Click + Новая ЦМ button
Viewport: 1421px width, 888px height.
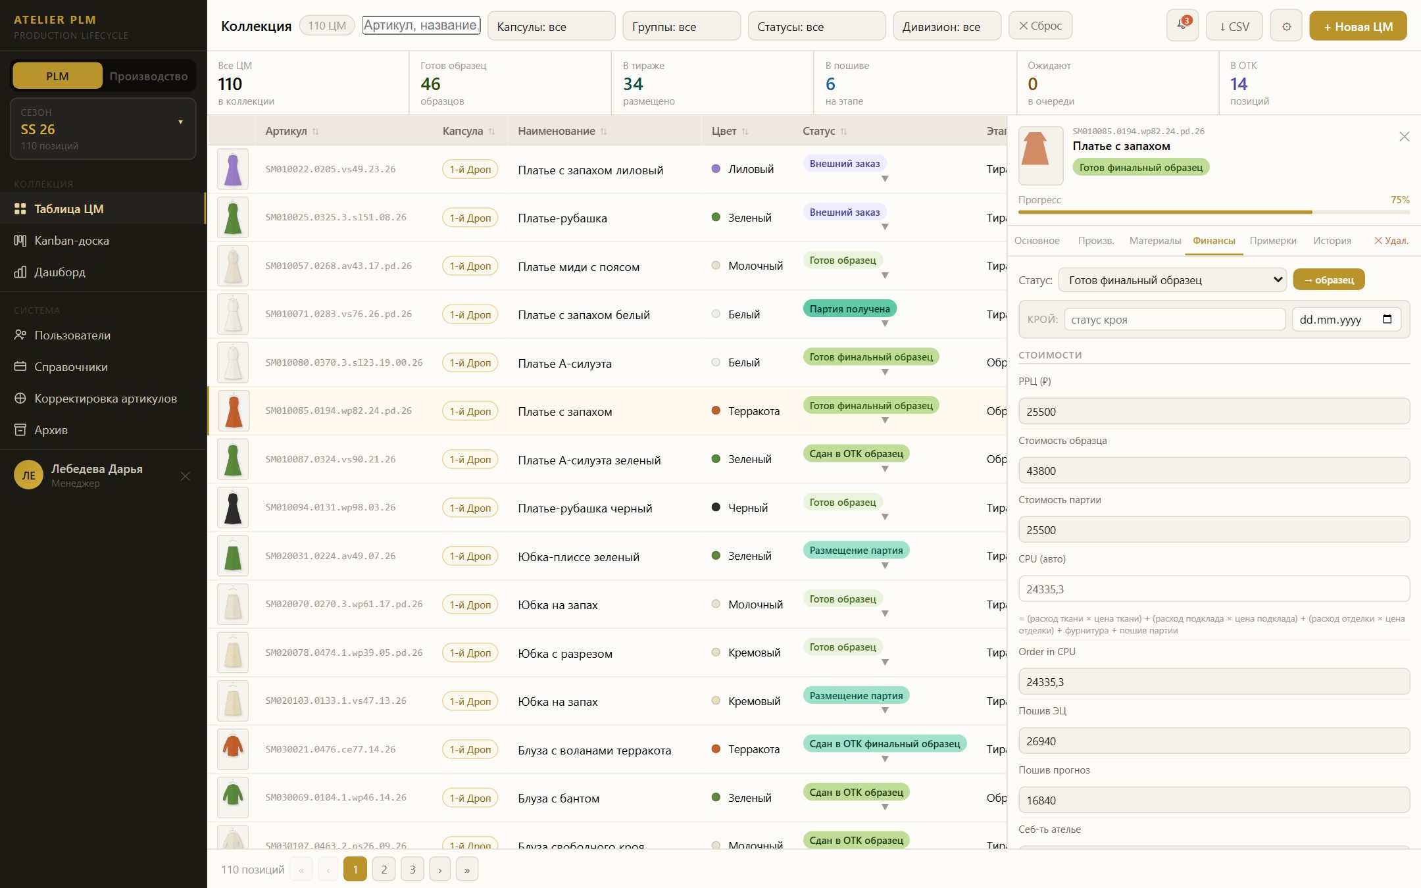tap(1358, 26)
